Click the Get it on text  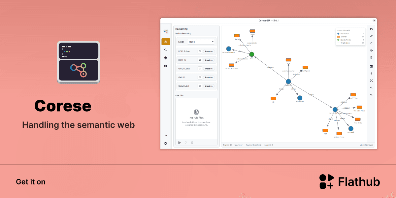pos(31,182)
